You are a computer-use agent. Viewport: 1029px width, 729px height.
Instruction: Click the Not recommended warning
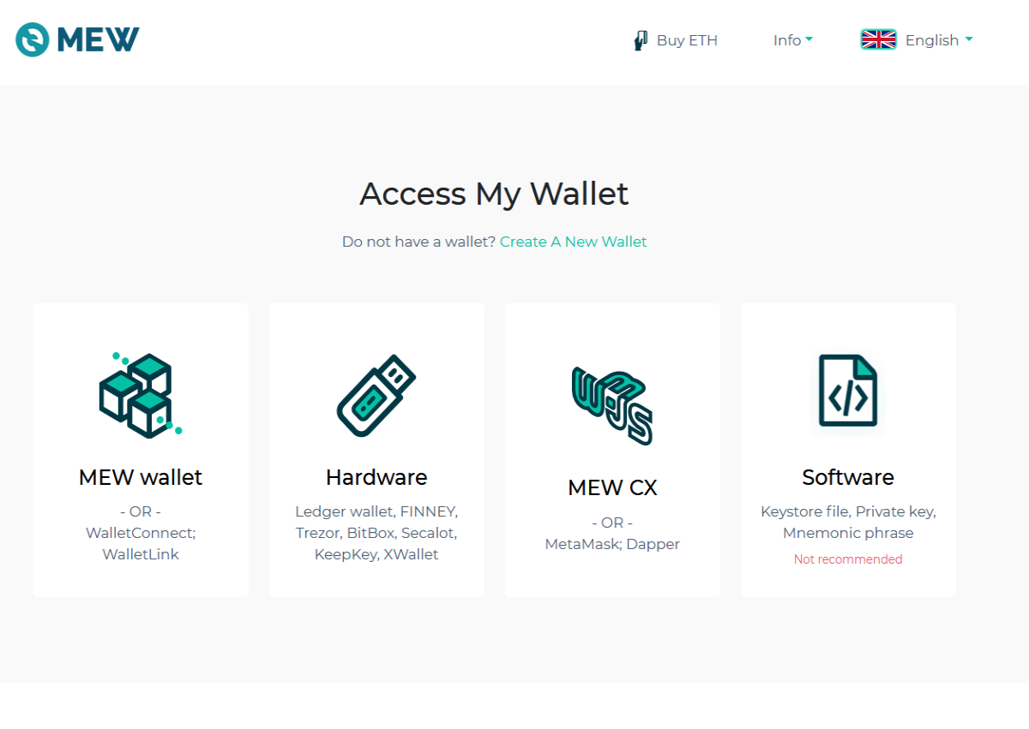848,559
